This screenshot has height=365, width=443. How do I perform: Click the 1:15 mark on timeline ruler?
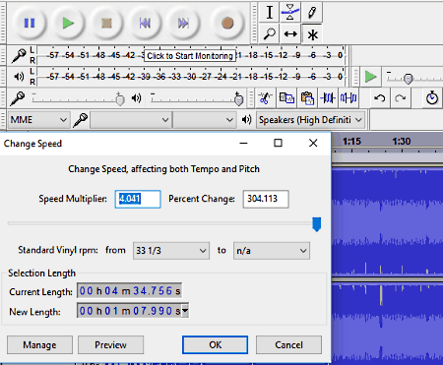351,142
